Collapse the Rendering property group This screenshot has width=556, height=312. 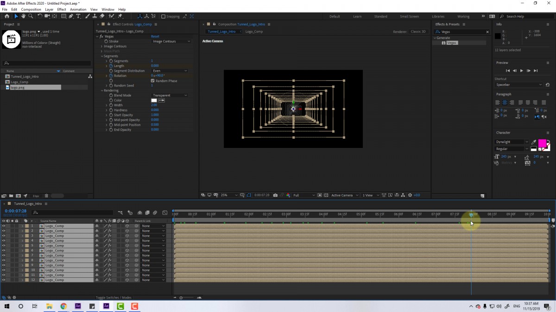[102, 91]
